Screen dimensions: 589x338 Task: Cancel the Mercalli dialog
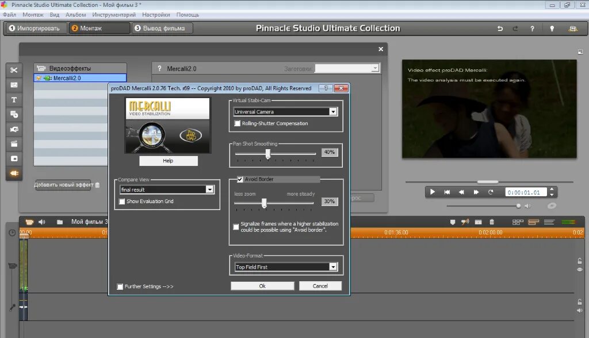320,286
